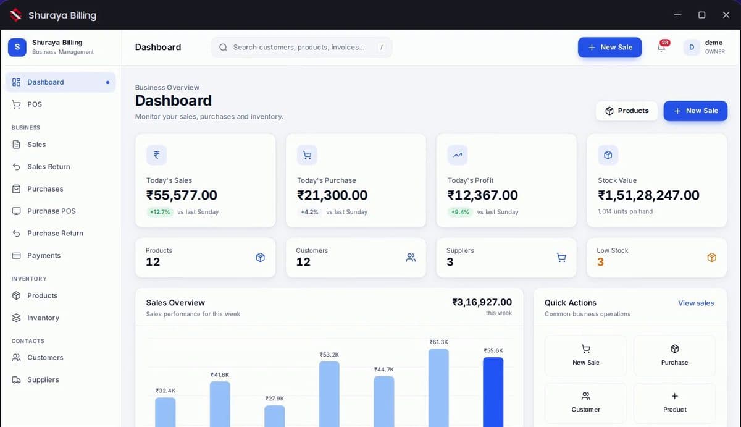Click cart icon on Today's Purchase card

coord(307,155)
